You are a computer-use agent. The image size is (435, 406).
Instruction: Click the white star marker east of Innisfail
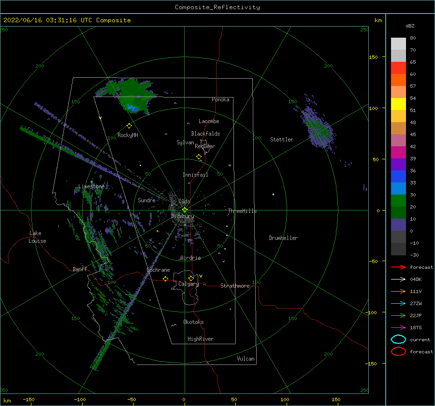[x=230, y=166]
